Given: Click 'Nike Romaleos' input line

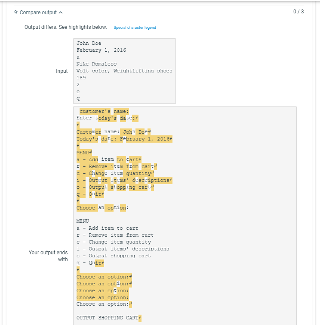Looking at the screenshot, I should tap(96, 64).
